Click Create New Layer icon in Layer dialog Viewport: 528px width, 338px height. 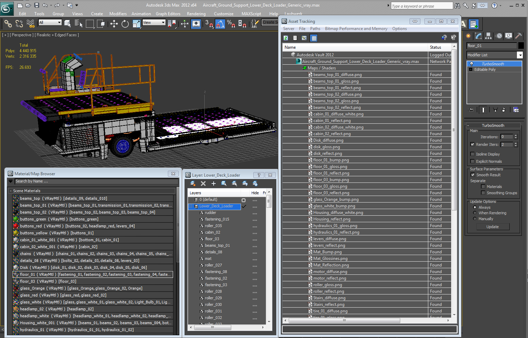point(193,184)
